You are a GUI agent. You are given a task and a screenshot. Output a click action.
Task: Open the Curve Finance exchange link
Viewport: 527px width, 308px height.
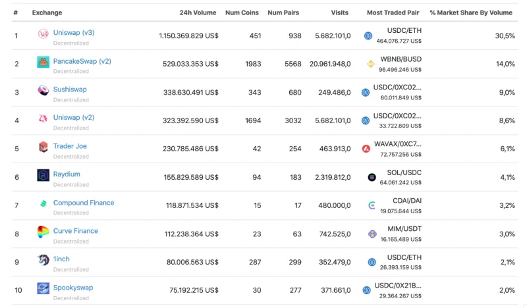[x=76, y=231]
